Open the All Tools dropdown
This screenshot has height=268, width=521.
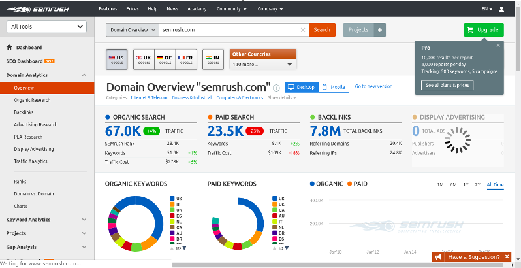pos(46,27)
